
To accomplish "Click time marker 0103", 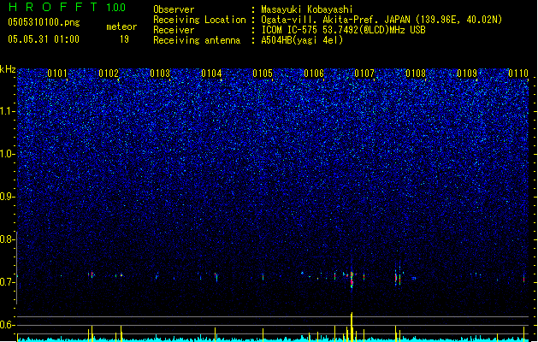I will tap(160, 74).
